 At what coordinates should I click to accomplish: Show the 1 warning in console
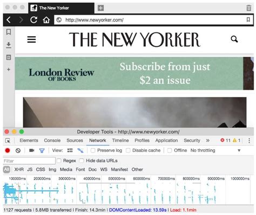[237, 140]
